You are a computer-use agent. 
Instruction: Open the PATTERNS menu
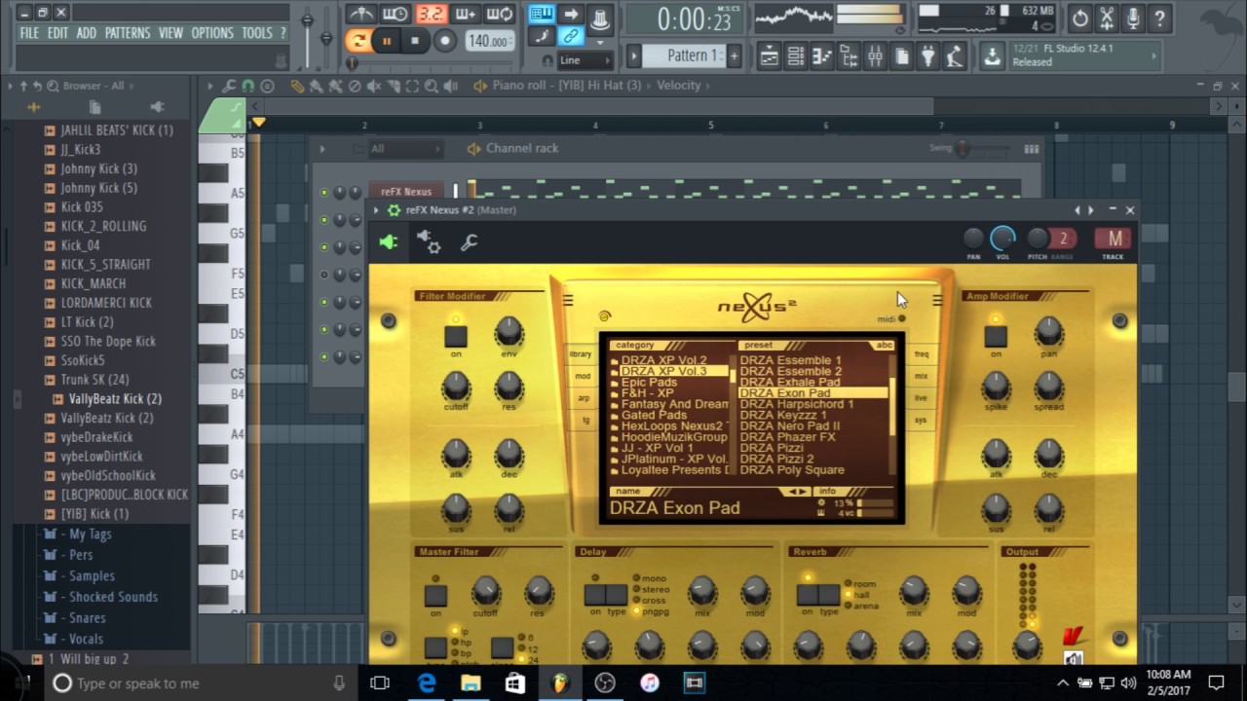[128, 33]
